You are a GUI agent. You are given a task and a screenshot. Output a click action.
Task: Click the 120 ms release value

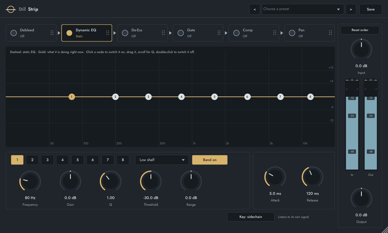[312, 194]
